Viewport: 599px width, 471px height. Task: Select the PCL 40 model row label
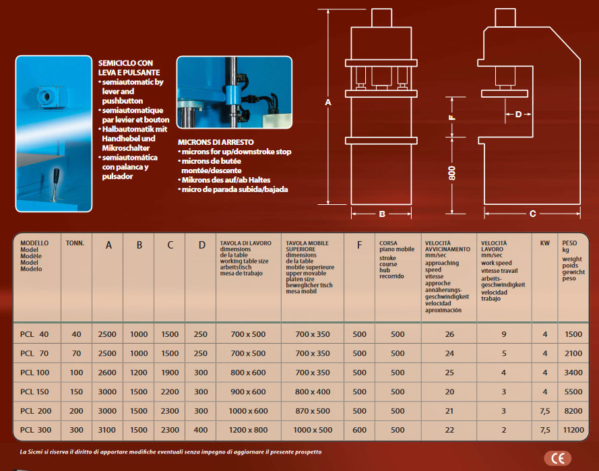[x=34, y=334]
